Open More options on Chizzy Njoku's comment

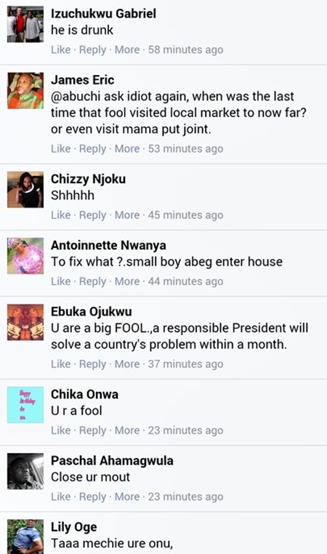127,215
